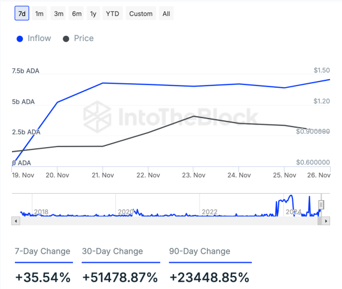
Task: Select the 7d time range
Action: (22, 13)
